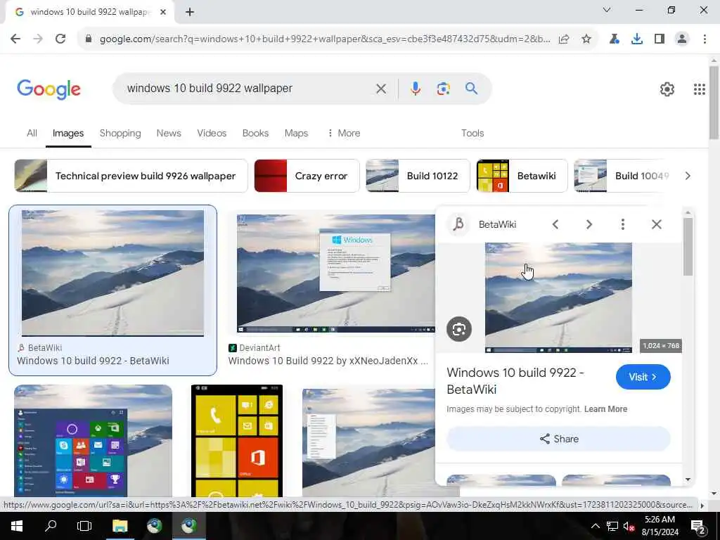Open Google quick settings gear

tap(667, 89)
